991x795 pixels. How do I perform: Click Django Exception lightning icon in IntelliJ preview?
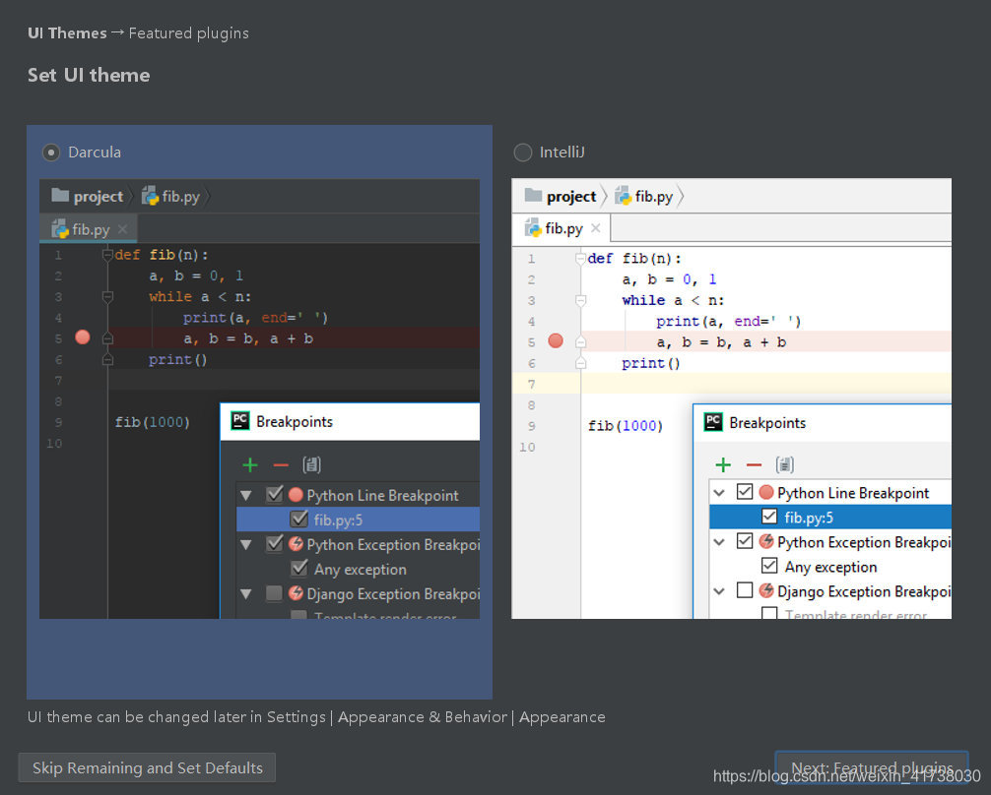tap(766, 590)
